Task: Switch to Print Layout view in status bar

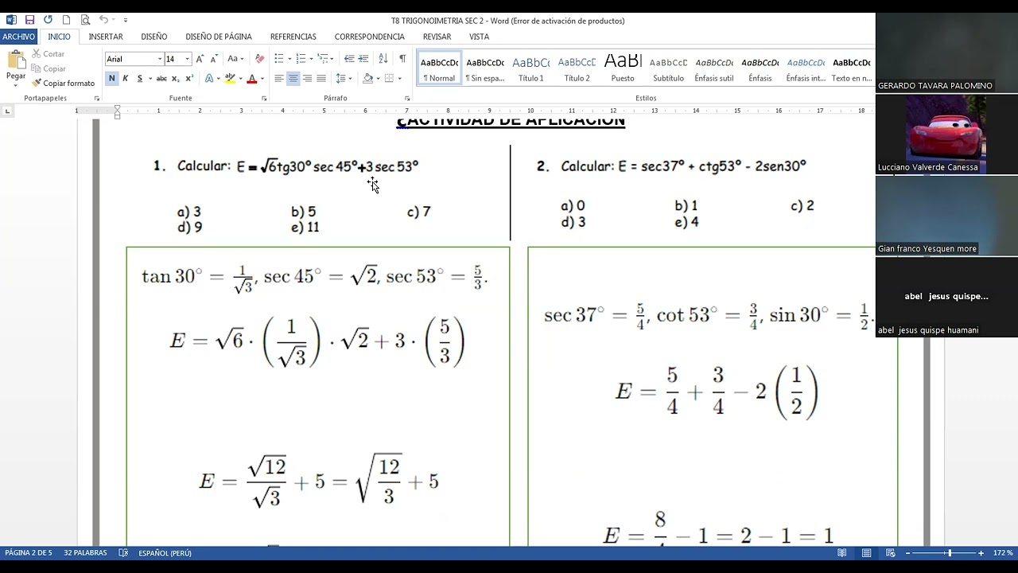Action: [866, 553]
